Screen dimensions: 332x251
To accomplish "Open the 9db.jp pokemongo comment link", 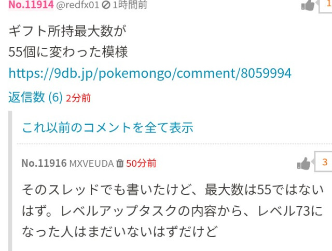I will (x=150, y=73).
